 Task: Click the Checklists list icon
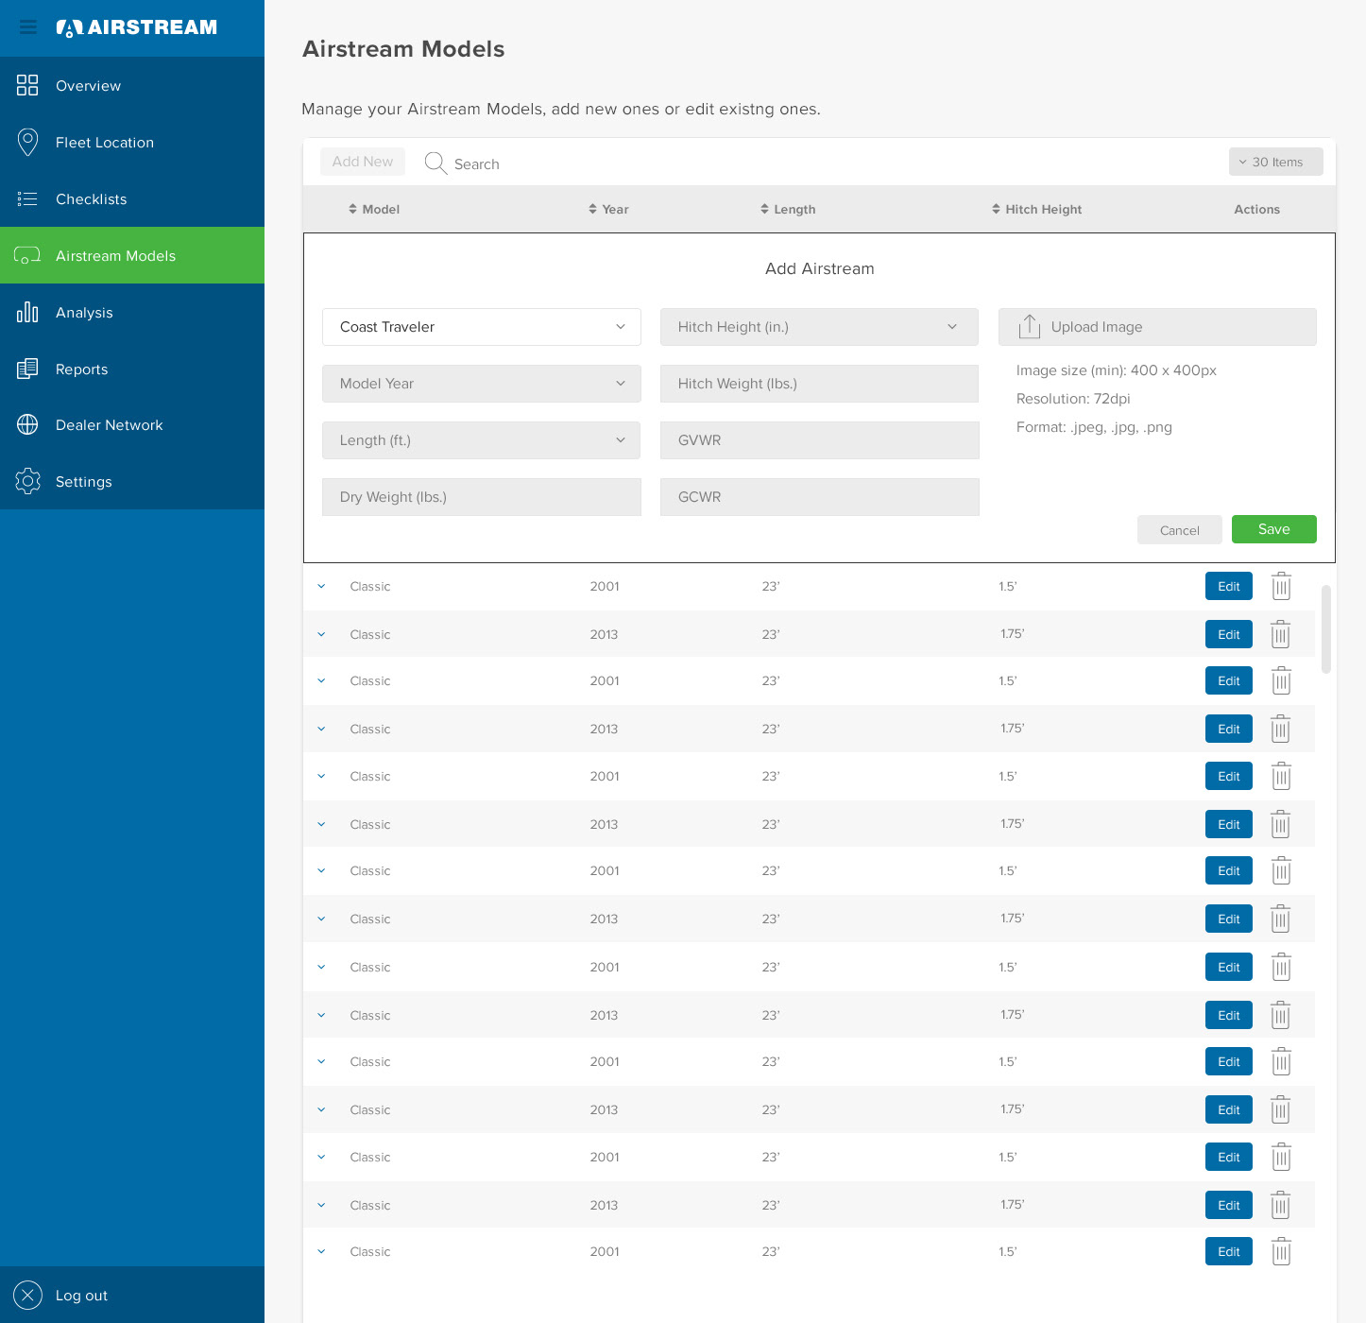click(x=27, y=198)
